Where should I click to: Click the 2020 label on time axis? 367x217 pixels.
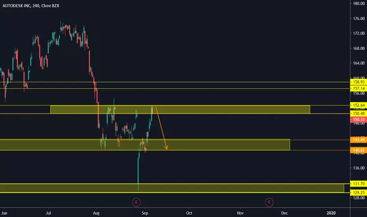pyautogui.click(x=331, y=213)
